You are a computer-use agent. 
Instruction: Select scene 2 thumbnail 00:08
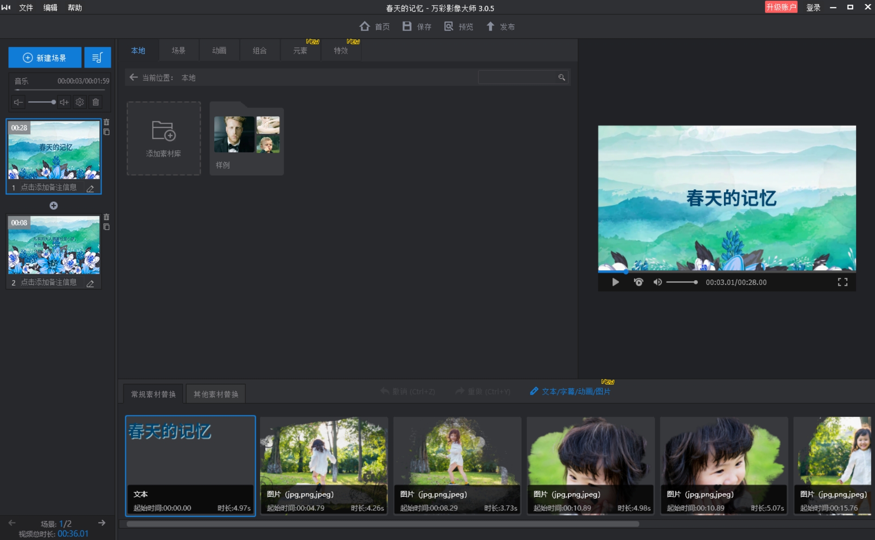coord(54,245)
